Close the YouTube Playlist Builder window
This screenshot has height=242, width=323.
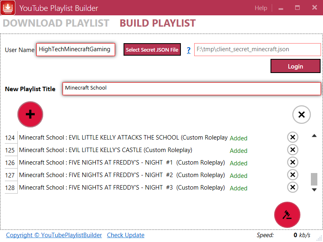(x=315, y=8)
